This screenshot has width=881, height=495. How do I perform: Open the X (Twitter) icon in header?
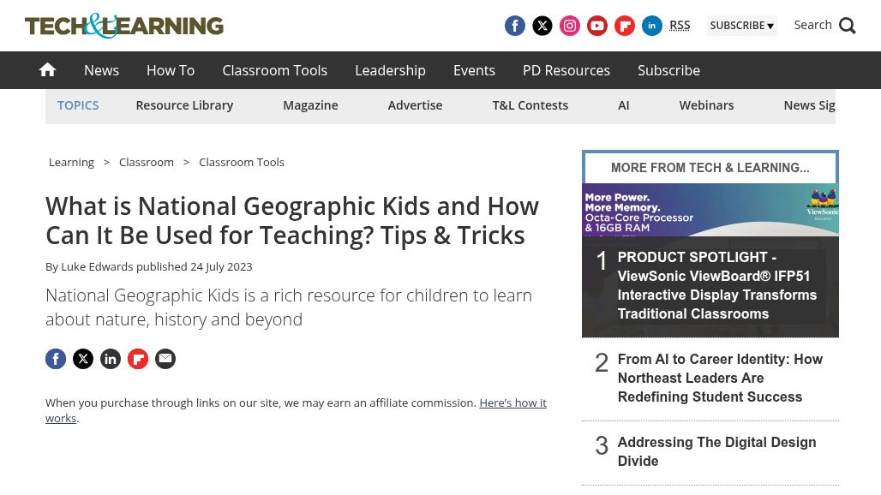click(542, 26)
